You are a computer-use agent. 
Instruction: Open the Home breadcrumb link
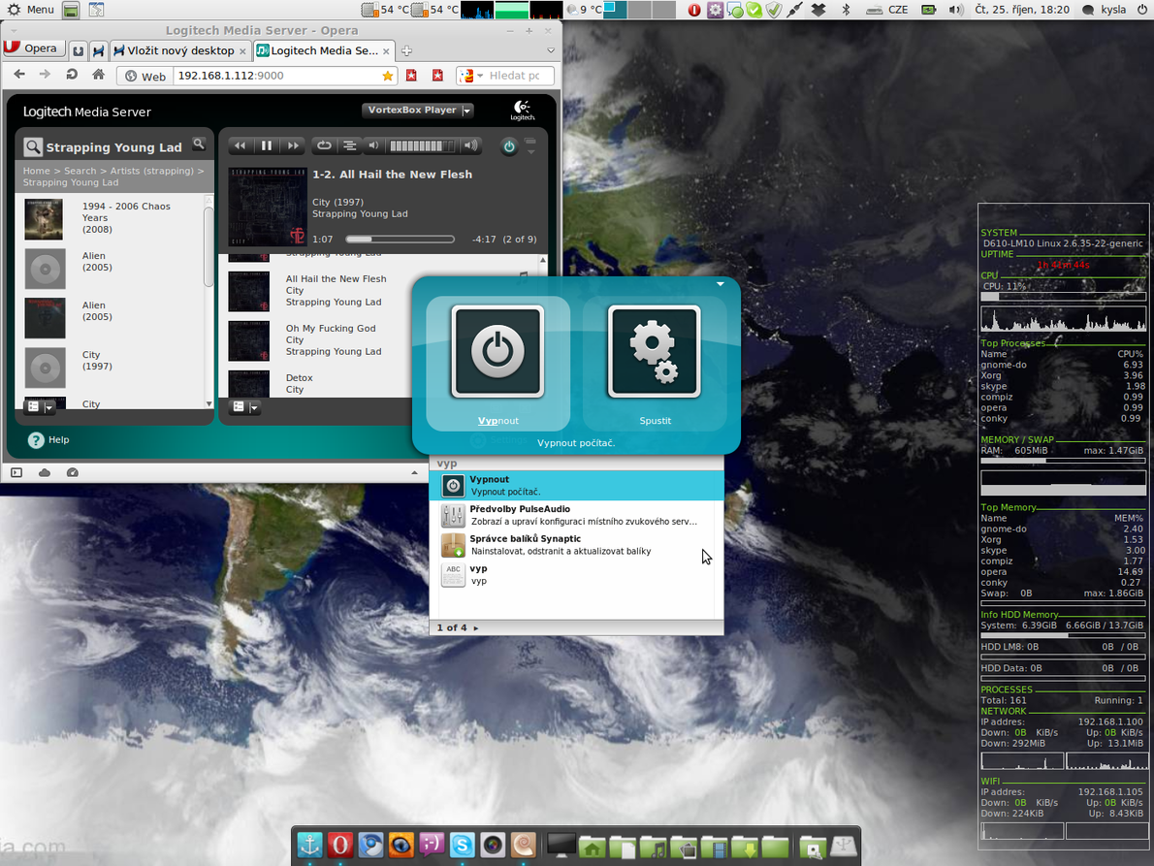[x=36, y=171]
